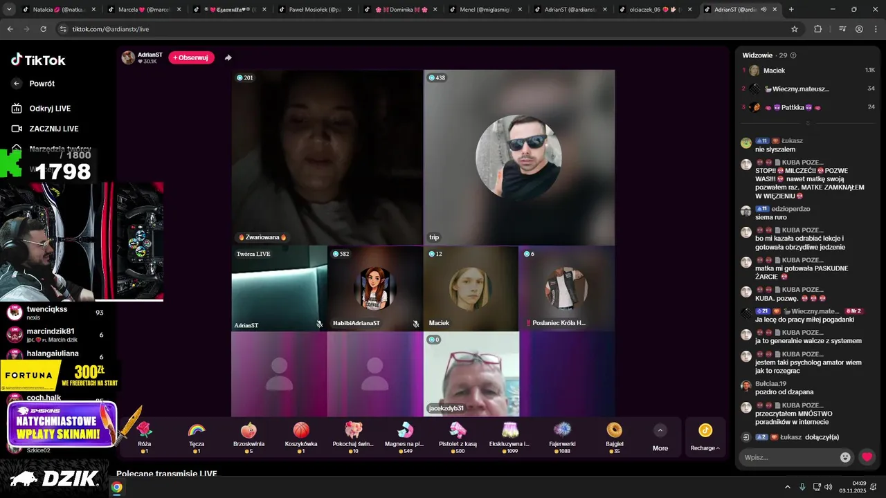
Task: Send the Fajerwerki fireworks gift
Action: tap(562, 437)
